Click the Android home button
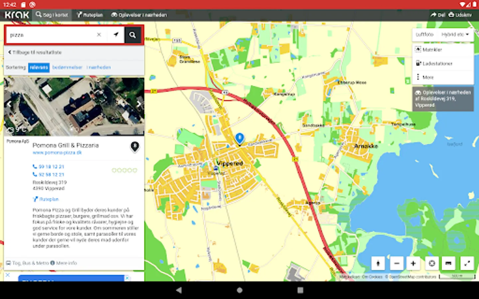This screenshot has width=479, height=299. 239,290
